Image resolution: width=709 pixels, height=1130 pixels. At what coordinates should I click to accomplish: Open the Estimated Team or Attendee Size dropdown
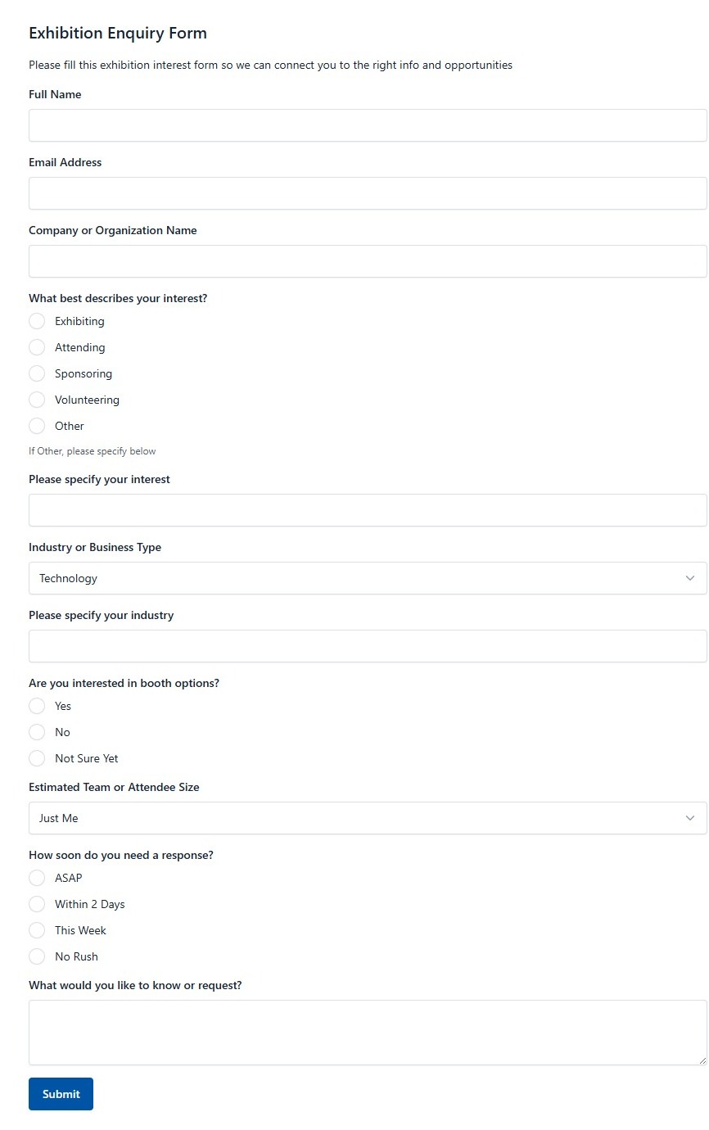click(x=368, y=818)
